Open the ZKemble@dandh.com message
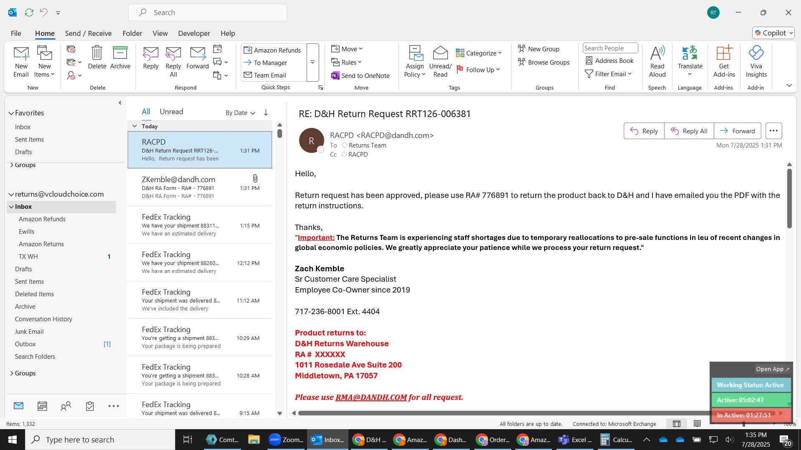The width and height of the screenshot is (801, 450). [200, 187]
